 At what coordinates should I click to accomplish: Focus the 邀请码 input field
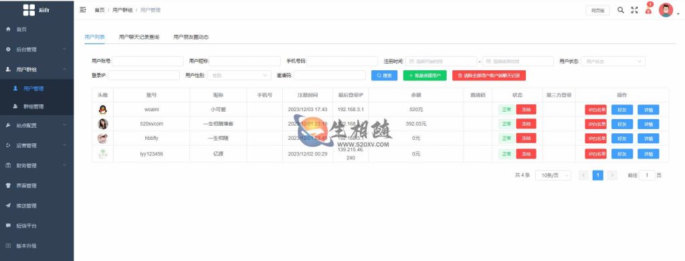point(329,75)
